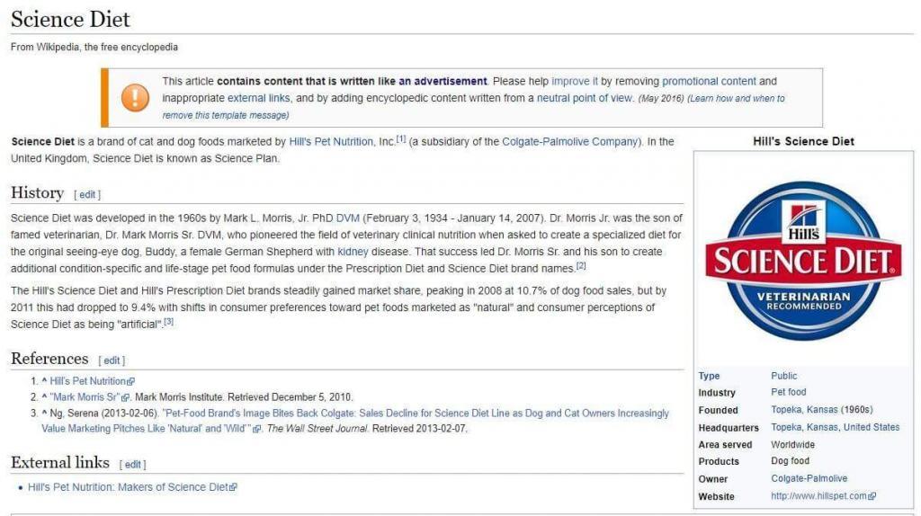
Task: Click bold 'Science Diet' at start of intro
Action: [43, 141]
